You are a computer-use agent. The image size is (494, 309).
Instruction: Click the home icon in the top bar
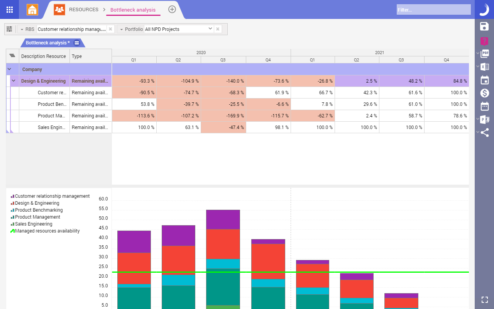pyautogui.click(x=32, y=9)
